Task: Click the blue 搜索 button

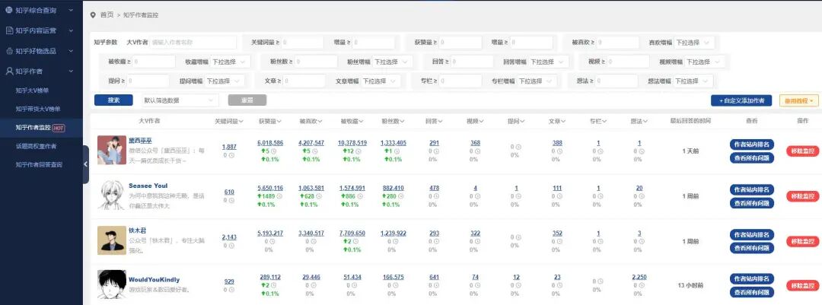Action: [x=113, y=100]
